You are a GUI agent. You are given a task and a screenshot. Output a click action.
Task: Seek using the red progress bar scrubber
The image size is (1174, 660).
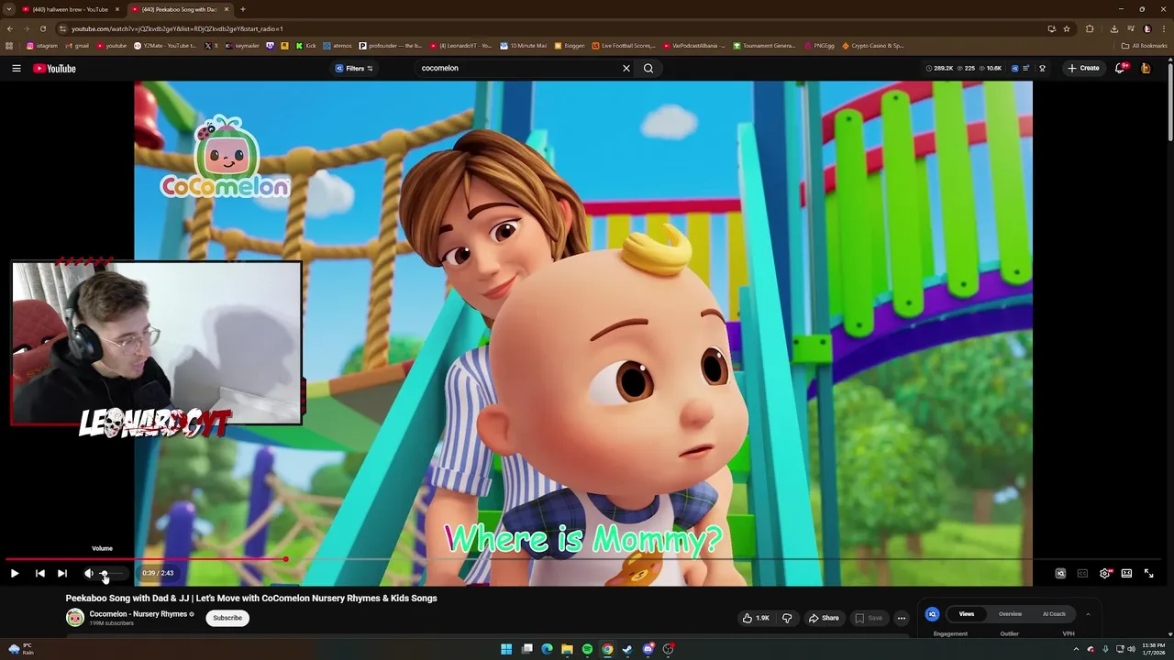click(x=285, y=558)
